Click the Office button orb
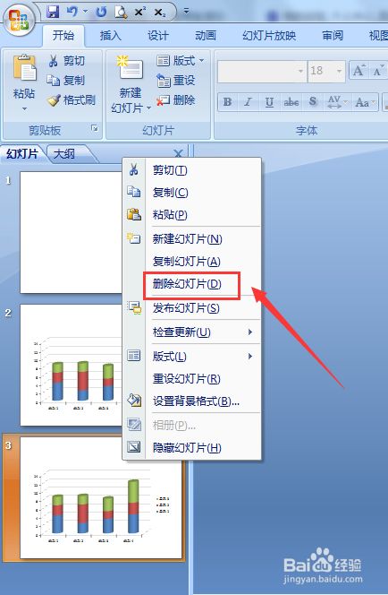 (19, 20)
